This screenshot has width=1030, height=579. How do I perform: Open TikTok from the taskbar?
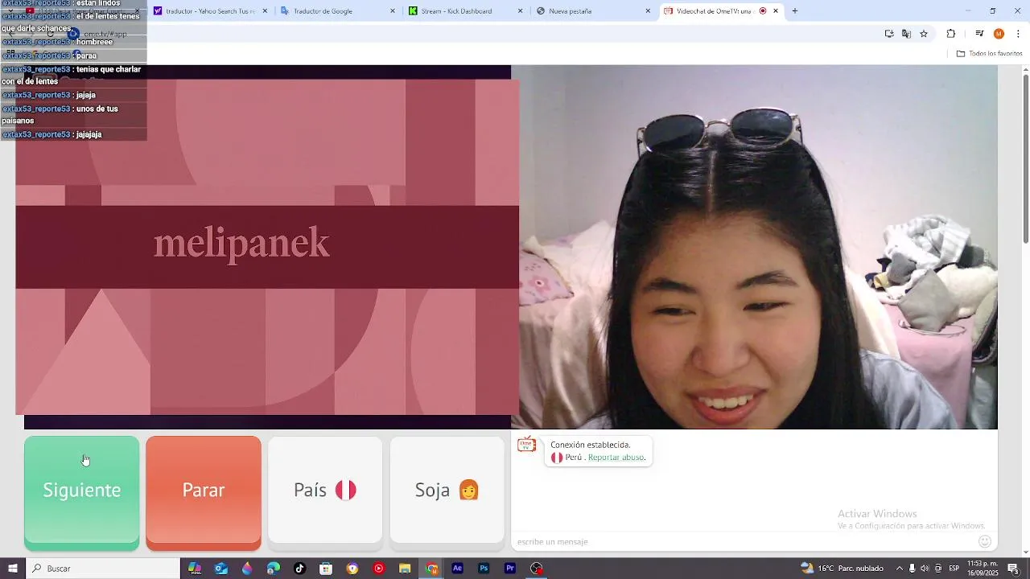pos(299,569)
